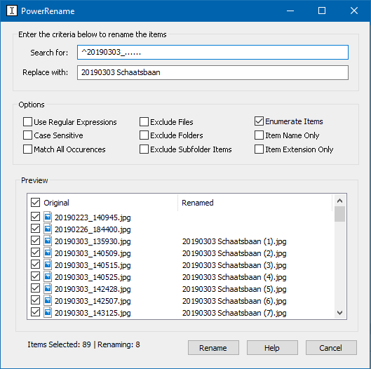This screenshot has height=369, width=371.
Task: Select file name 20190223_140945.jpg
Action: click(x=93, y=217)
